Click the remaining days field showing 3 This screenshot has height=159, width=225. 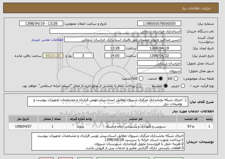tap(83, 56)
